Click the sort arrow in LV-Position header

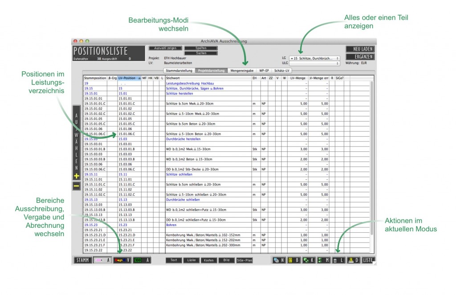[x=139, y=78]
